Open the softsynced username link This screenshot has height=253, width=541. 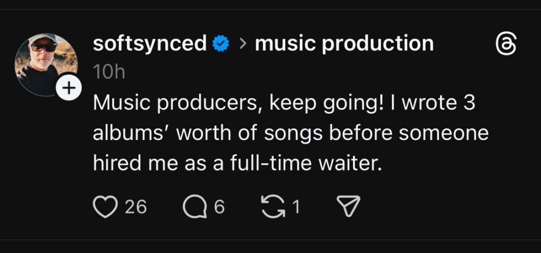tap(150, 44)
